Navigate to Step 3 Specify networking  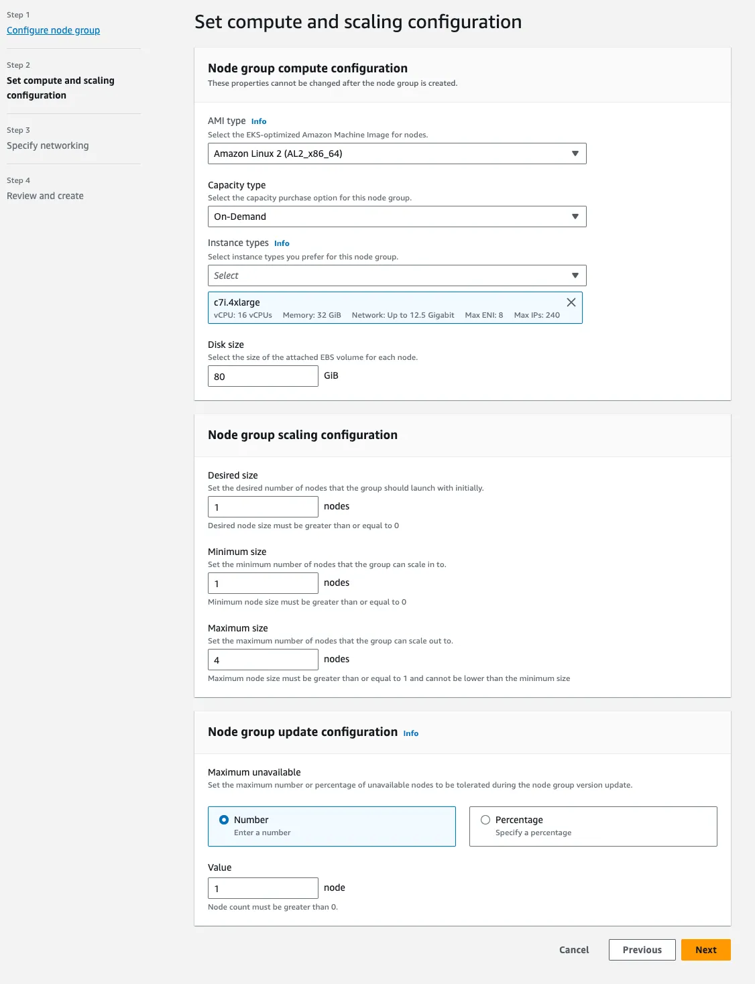tap(48, 145)
